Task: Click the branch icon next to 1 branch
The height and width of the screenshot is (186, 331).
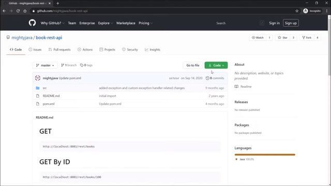Action: point(63,65)
